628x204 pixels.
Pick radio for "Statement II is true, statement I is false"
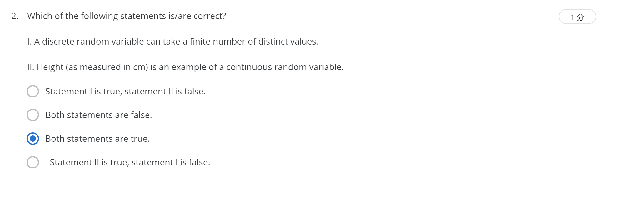click(x=33, y=162)
